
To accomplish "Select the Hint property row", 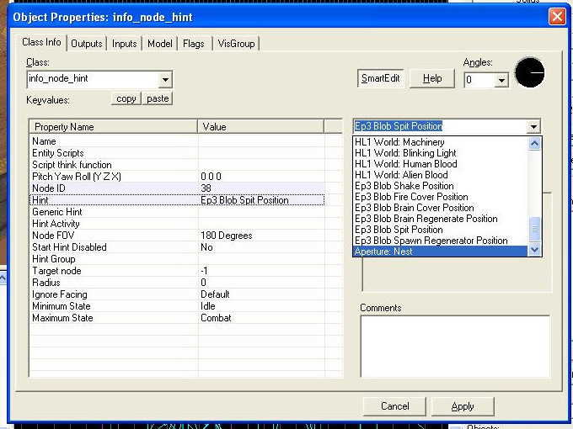I will click(x=177, y=200).
